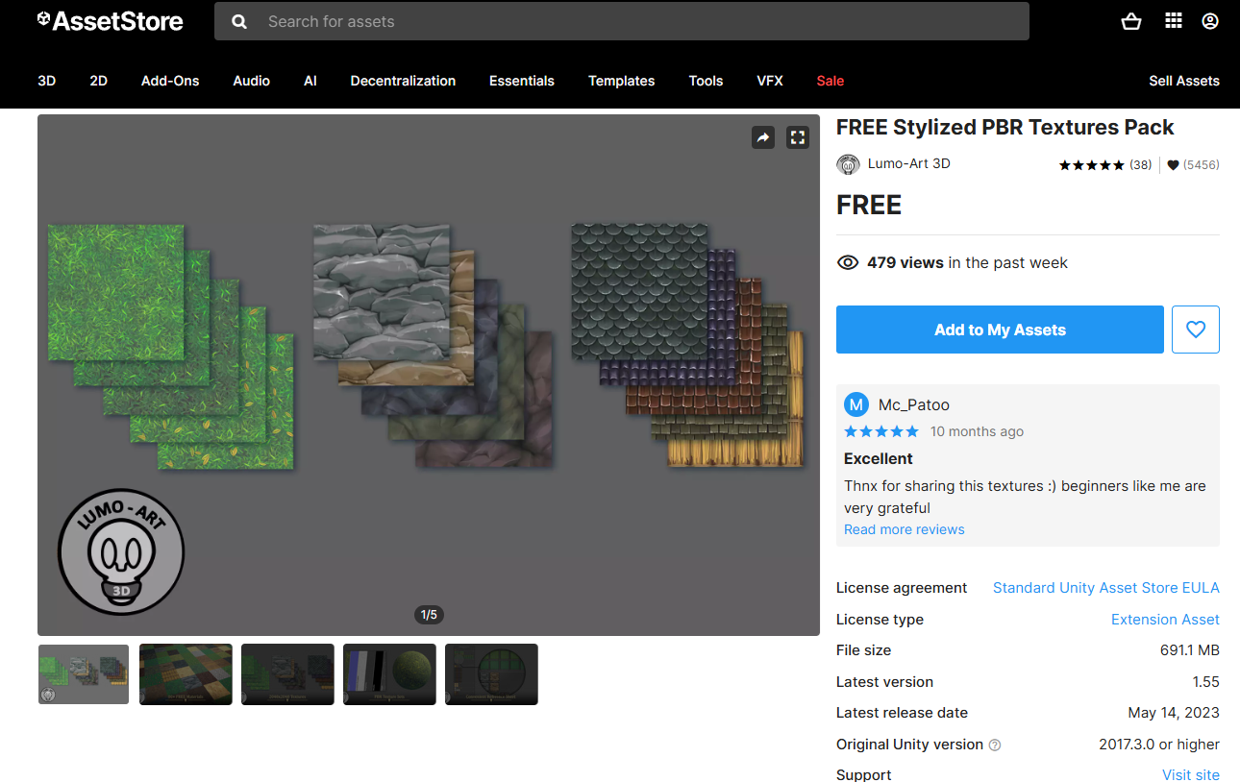
Task: Click Add to My Assets
Action: tap(999, 329)
